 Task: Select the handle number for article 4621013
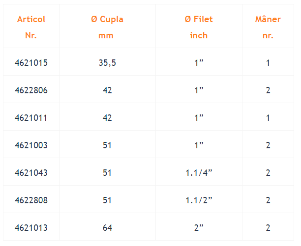point(268,228)
